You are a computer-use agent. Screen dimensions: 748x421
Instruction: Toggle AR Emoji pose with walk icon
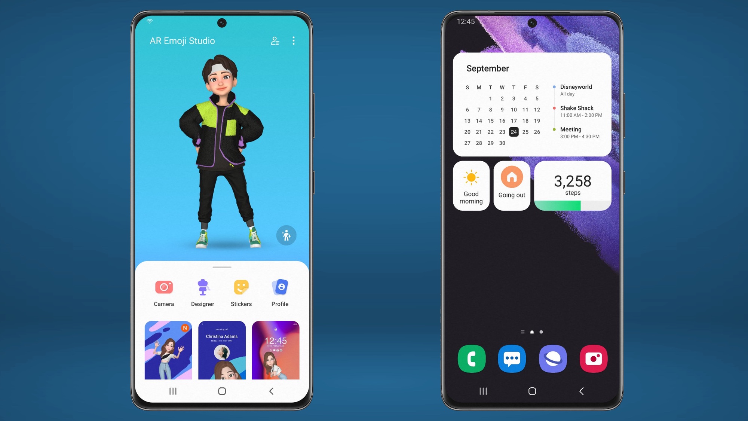286,235
